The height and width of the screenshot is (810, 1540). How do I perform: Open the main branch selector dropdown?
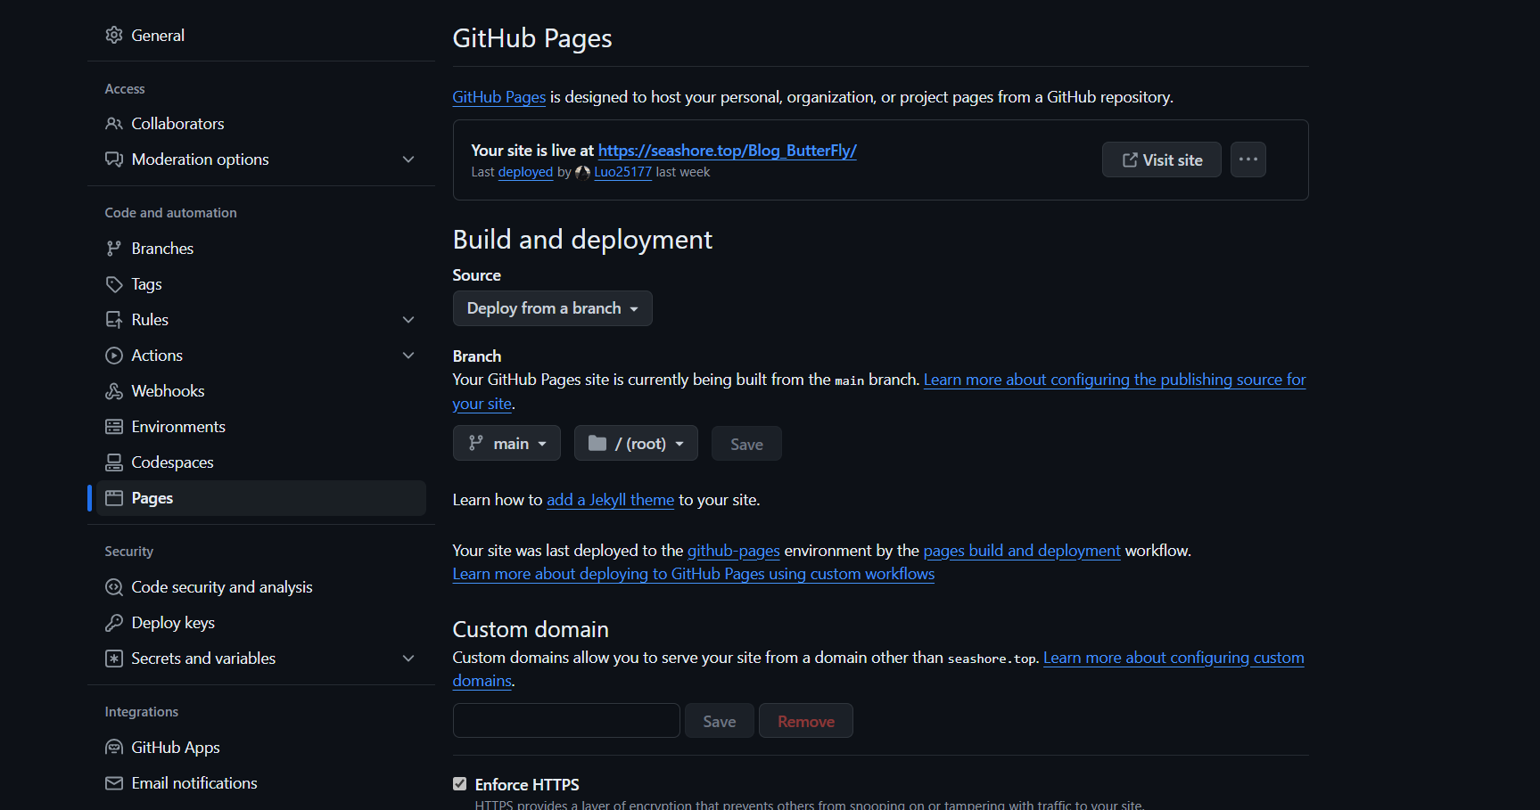coord(506,444)
